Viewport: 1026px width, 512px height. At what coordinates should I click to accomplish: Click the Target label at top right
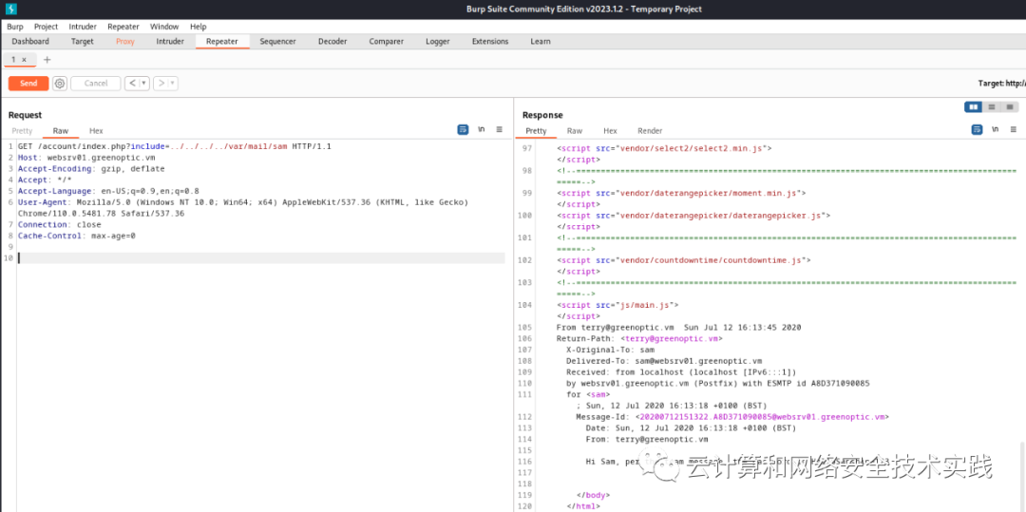coord(1002,84)
